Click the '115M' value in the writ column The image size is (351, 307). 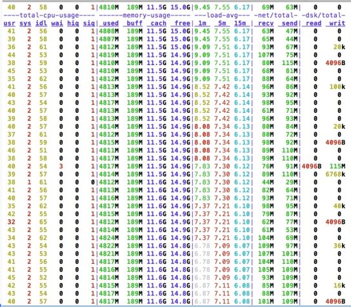(x=337, y=166)
